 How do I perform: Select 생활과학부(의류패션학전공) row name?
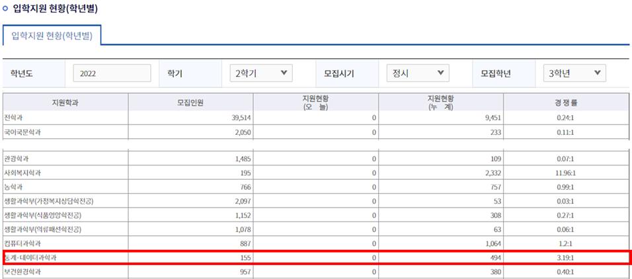[43, 229]
